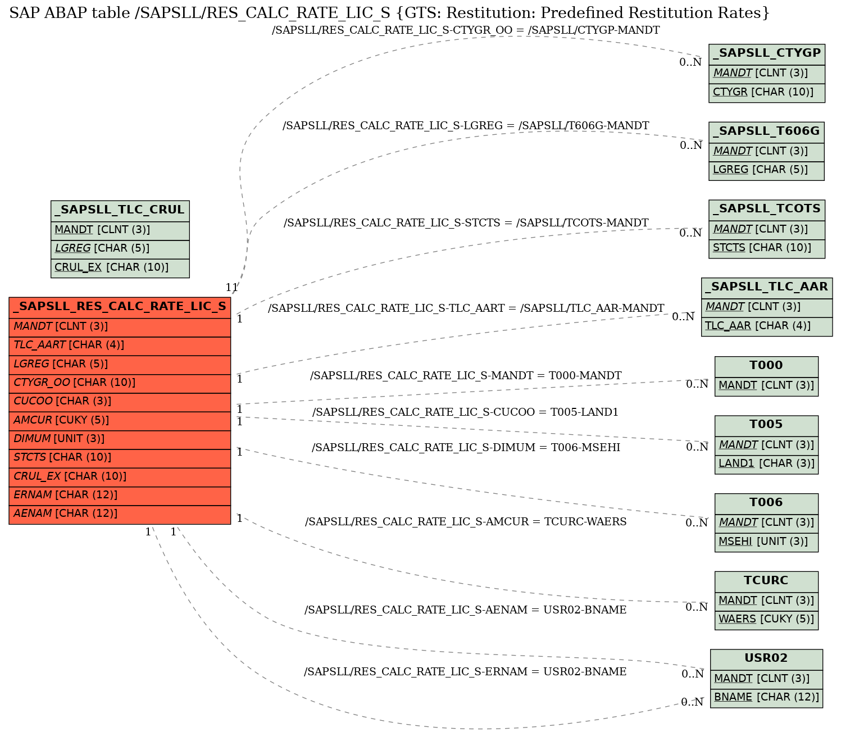This screenshot has width=841, height=732.
Task: Select the TLC_AART [CHAR (4)] field row
Action: click(120, 346)
